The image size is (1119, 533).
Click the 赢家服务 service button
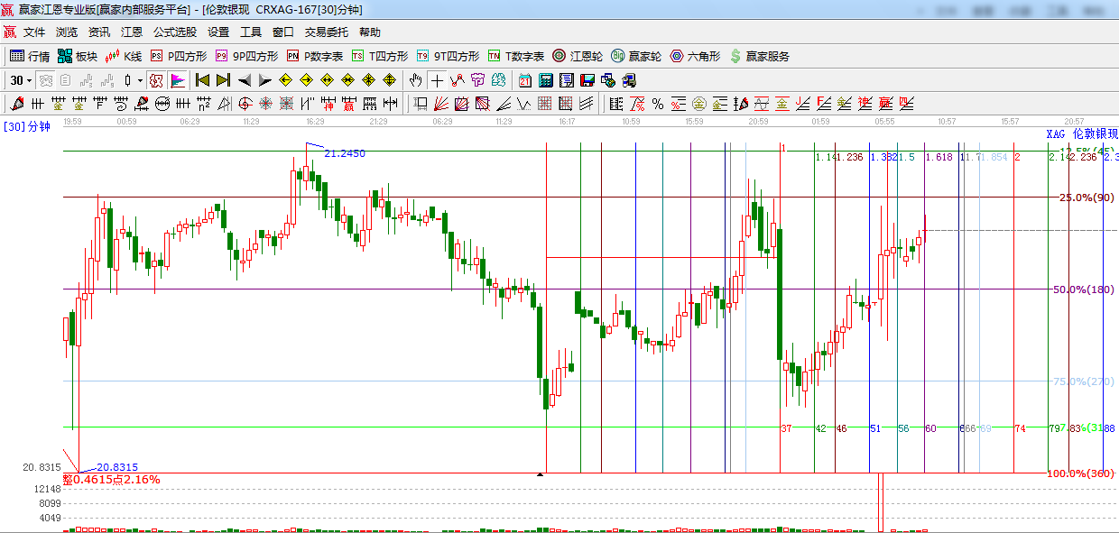[x=759, y=56]
